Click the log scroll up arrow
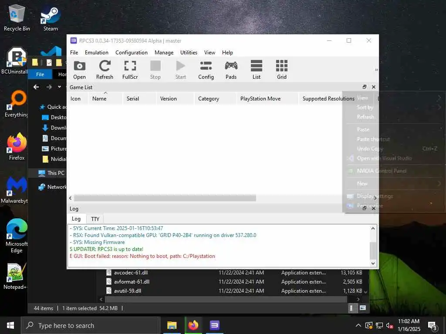The width and height of the screenshot is (446, 334). tap(373, 228)
